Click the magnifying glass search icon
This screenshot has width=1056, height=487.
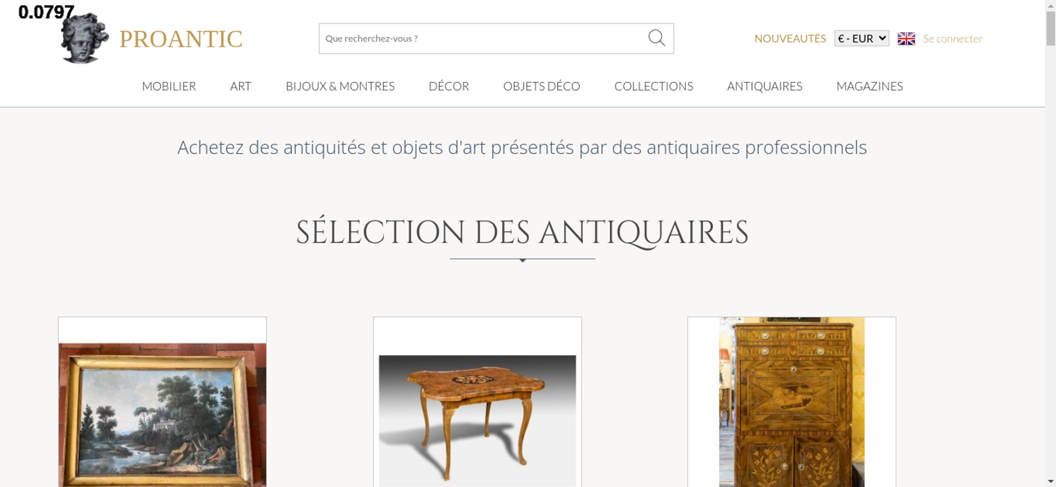pos(656,38)
